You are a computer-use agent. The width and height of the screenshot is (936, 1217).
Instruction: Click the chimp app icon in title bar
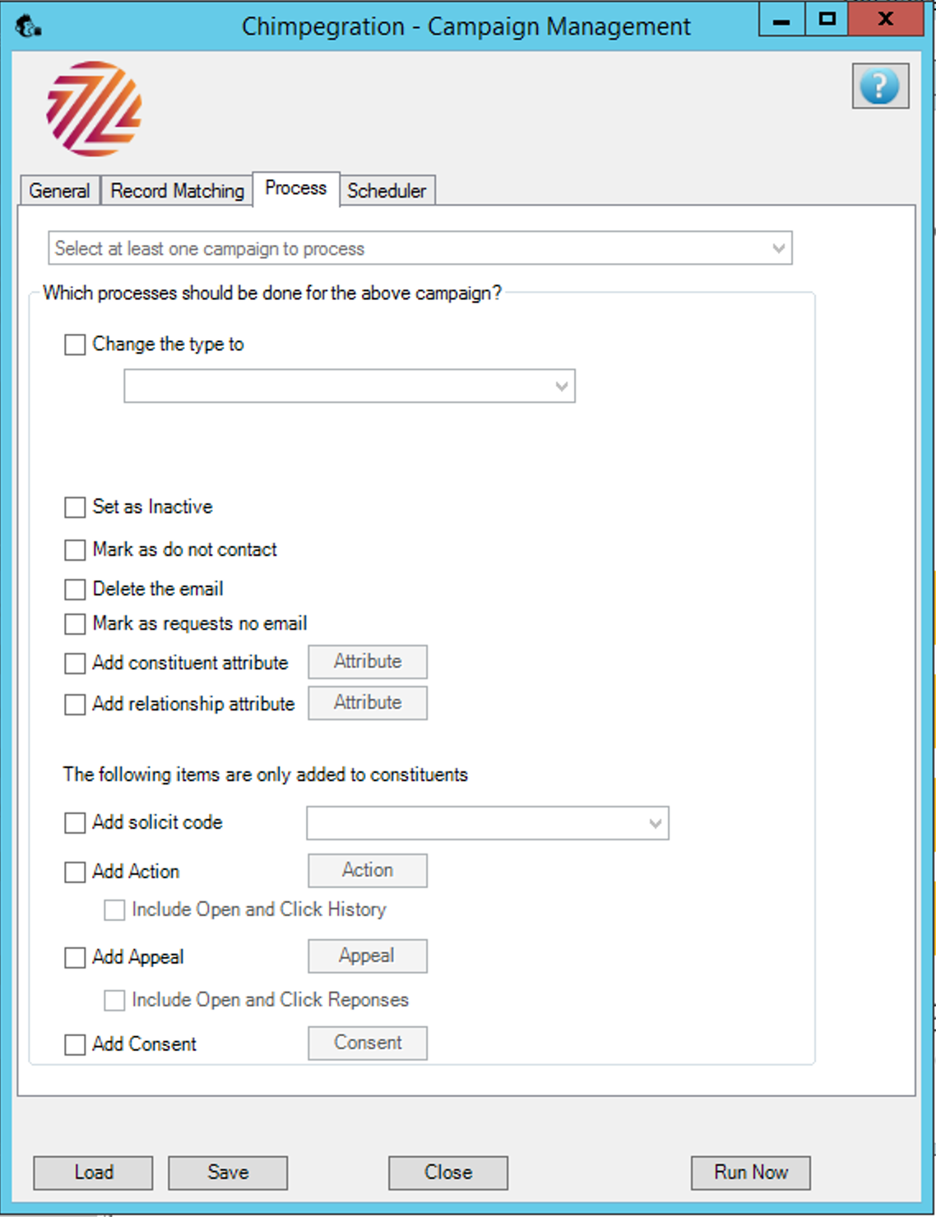pyautogui.click(x=28, y=26)
